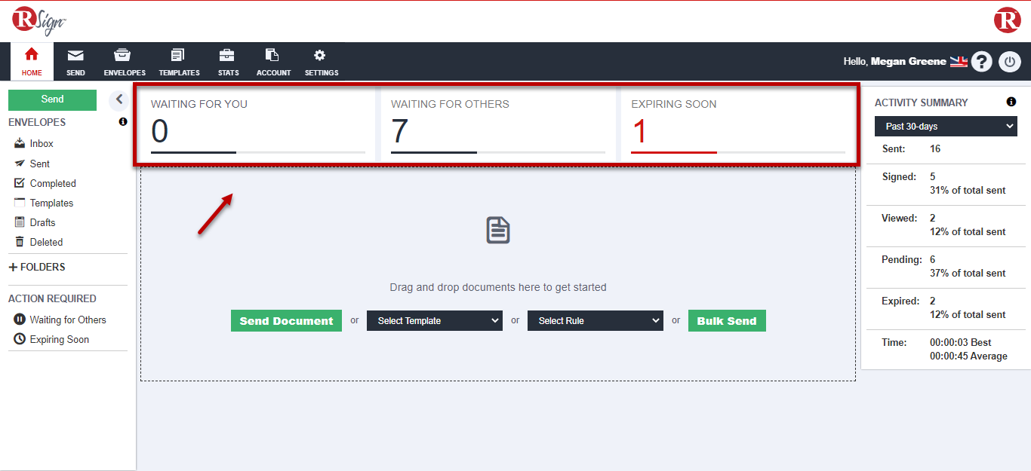This screenshot has height=471, width=1031.
Task: Open the Select Template dropdown
Action: [x=434, y=320]
